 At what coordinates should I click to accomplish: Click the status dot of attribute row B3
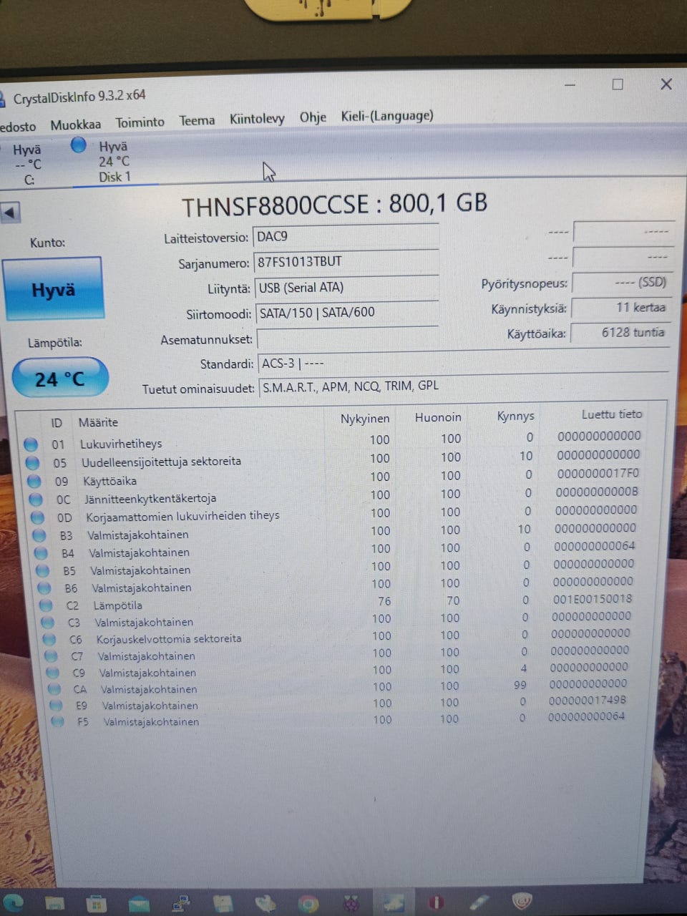point(39,535)
